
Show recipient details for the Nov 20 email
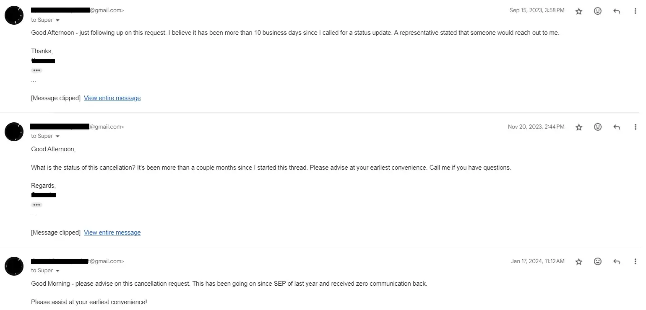pos(57,136)
